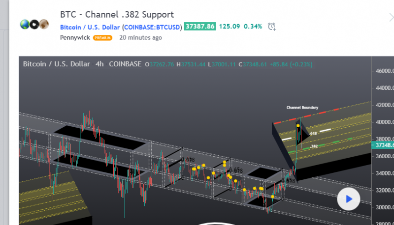This screenshot has width=394, height=225.
Task: Click the right chevron arrow at top
Action: [391, 16]
